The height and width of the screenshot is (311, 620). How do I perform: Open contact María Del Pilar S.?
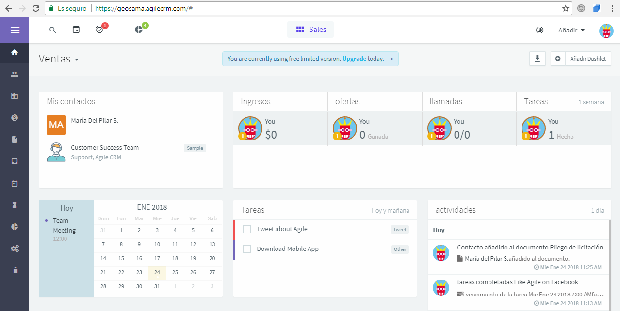[x=95, y=121]
